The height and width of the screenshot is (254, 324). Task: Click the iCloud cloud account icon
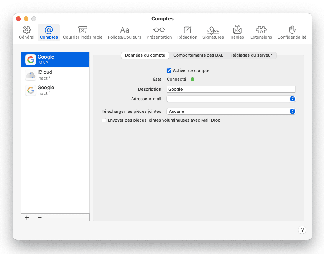click(31, 75)
